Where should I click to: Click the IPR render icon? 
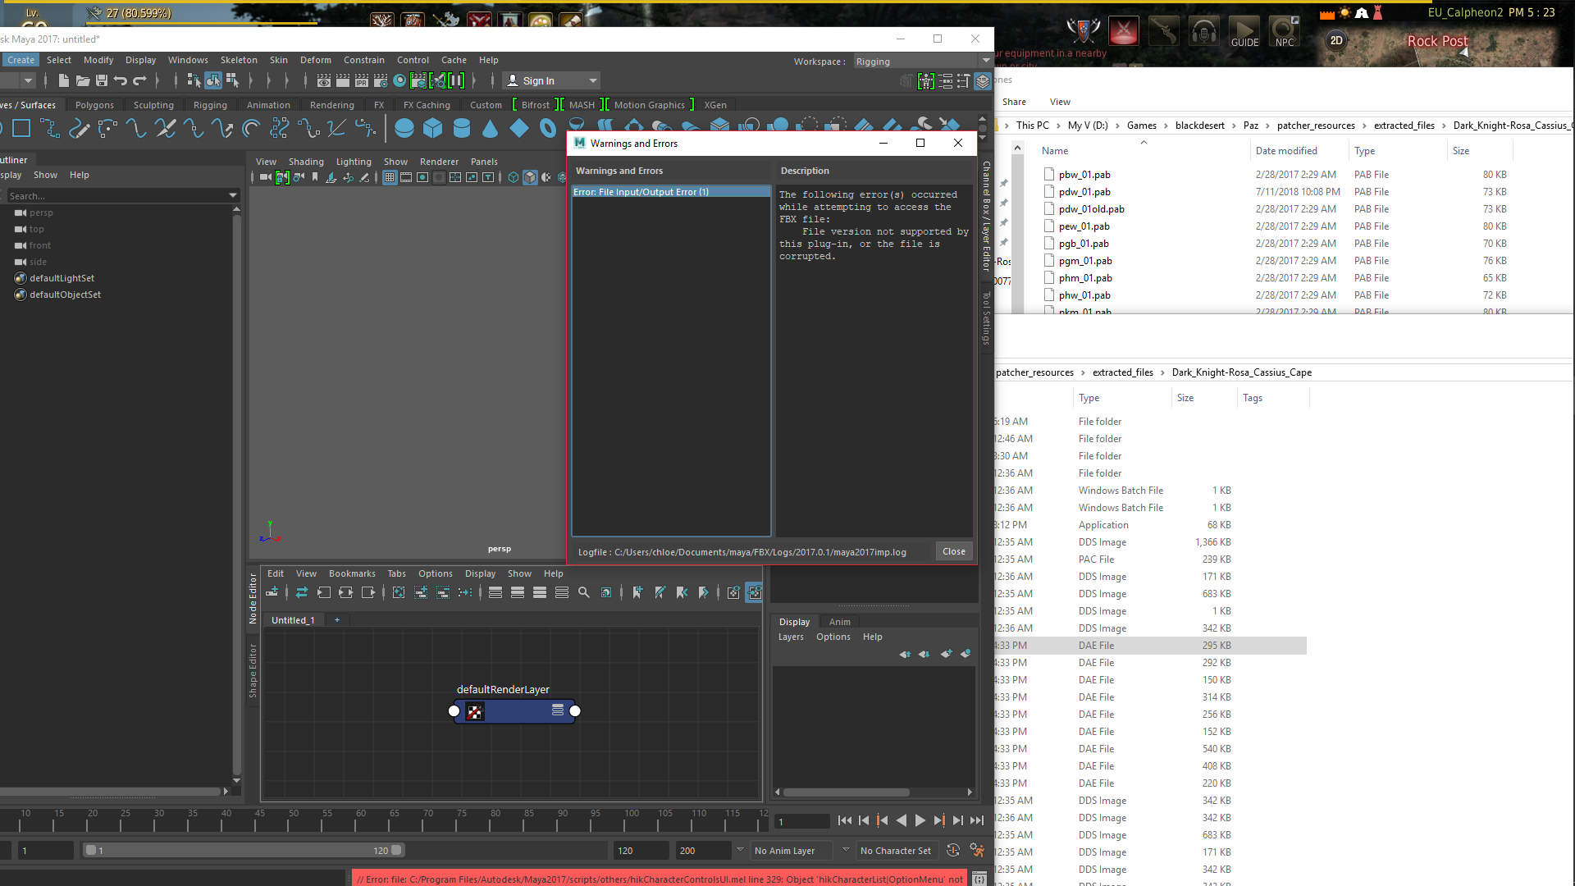[x=362, y=80]
